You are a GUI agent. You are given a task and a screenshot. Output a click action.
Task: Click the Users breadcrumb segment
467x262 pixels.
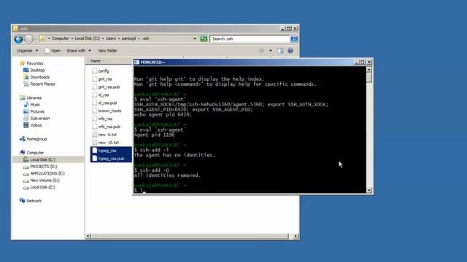tap(110, 39)
